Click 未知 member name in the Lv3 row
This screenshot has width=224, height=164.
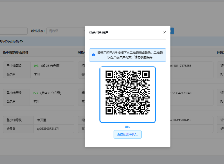[x=36, y=101]
